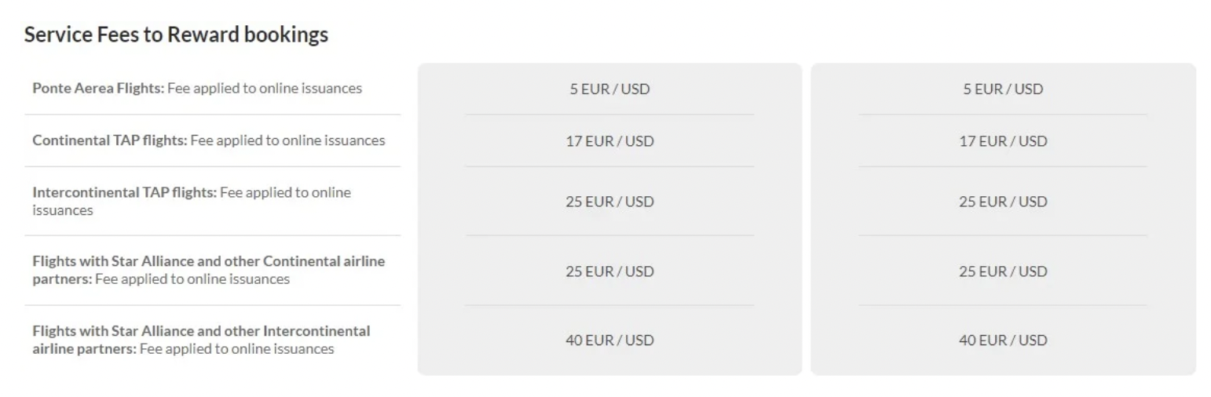Click the fee description after Continental TAP flights label

pos(288,140)
